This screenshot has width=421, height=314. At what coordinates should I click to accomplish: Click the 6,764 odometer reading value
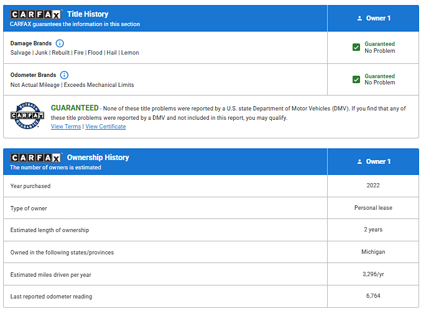(x=373, y=296)
